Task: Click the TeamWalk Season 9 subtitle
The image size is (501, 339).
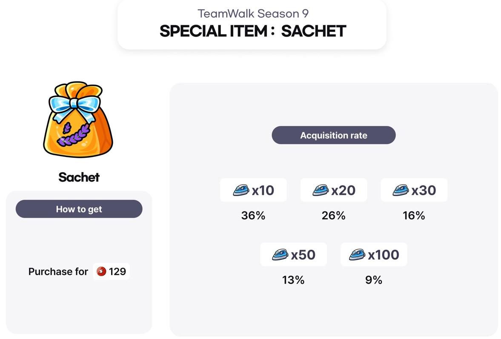Action: (253, 14)
